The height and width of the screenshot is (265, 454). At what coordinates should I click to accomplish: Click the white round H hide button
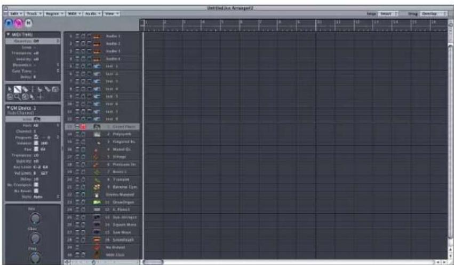(28, 23)
